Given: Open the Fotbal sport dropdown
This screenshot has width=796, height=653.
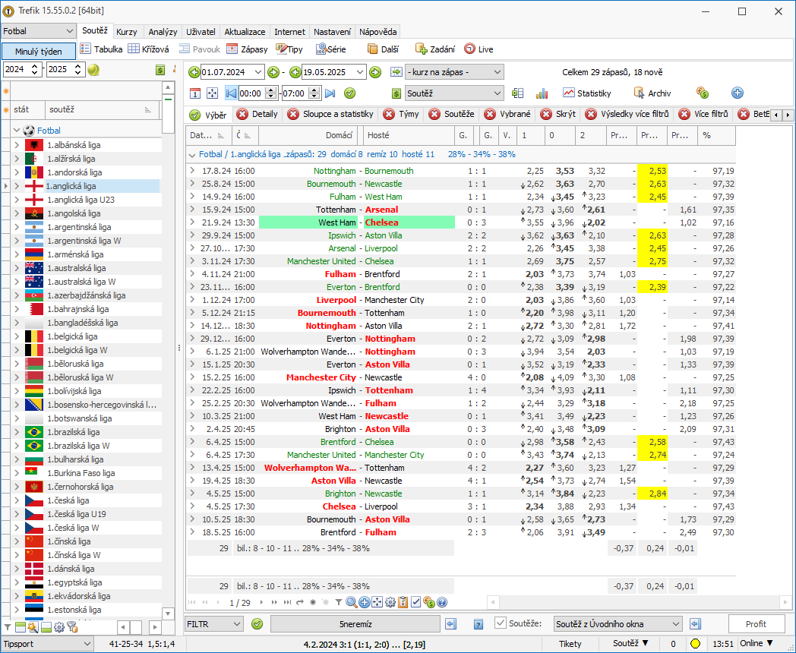Looking at the screenshot, I should pyautogui.click(x=38, y=31).
